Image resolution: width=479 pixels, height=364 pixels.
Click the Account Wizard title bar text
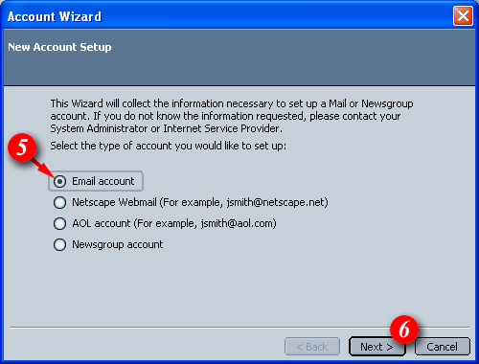pos(55,16)
